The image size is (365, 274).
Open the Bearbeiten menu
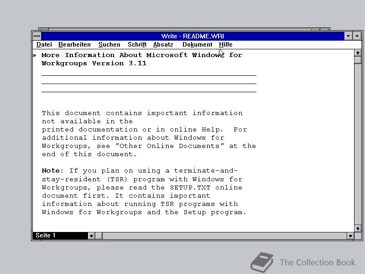pyautogui.click(x=74, y=44)
